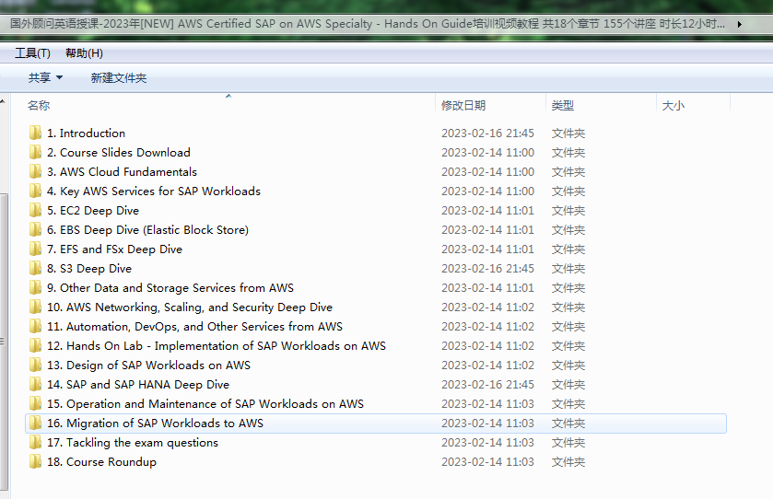
Task: Select folder icon of 4. Key AWS Services
Action: (x=35, y=191)
